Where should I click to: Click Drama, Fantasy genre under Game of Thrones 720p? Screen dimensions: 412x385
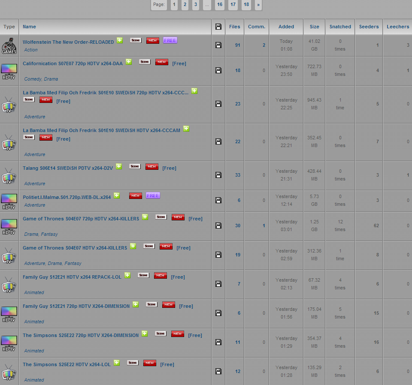tap(41, 234)
